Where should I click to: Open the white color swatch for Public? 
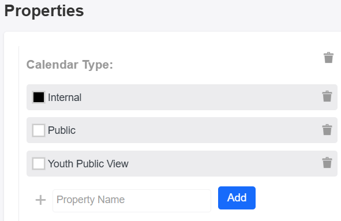(39, 130)
